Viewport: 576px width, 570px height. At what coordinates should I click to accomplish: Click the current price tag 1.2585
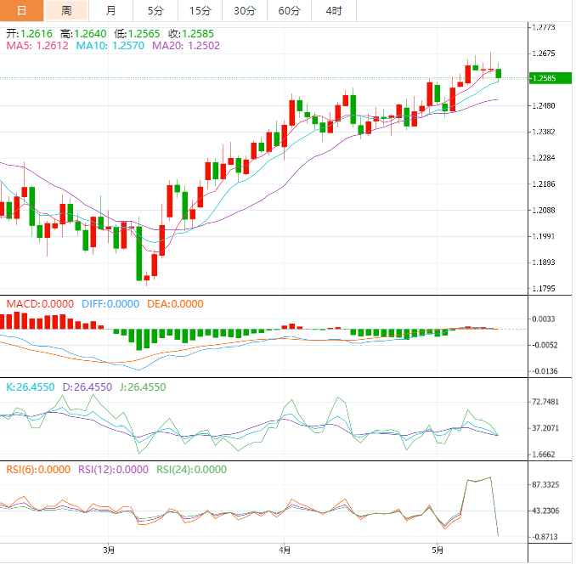544,78
